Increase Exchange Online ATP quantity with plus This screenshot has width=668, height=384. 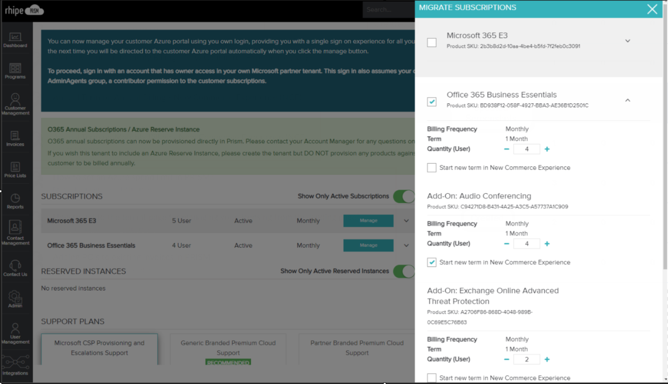547,359
